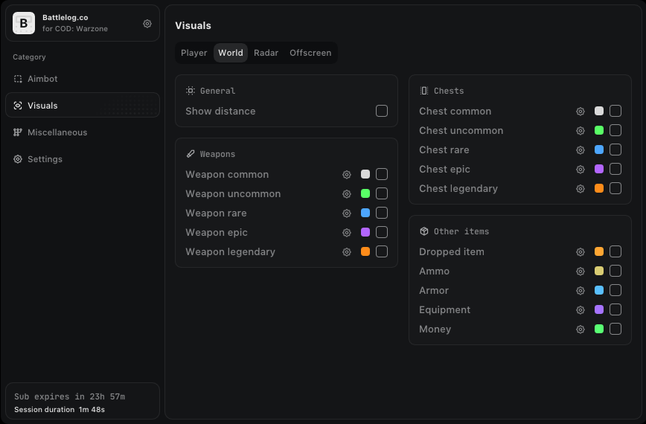
Task: Enable the Money checkbox
Action: (615, 329)
